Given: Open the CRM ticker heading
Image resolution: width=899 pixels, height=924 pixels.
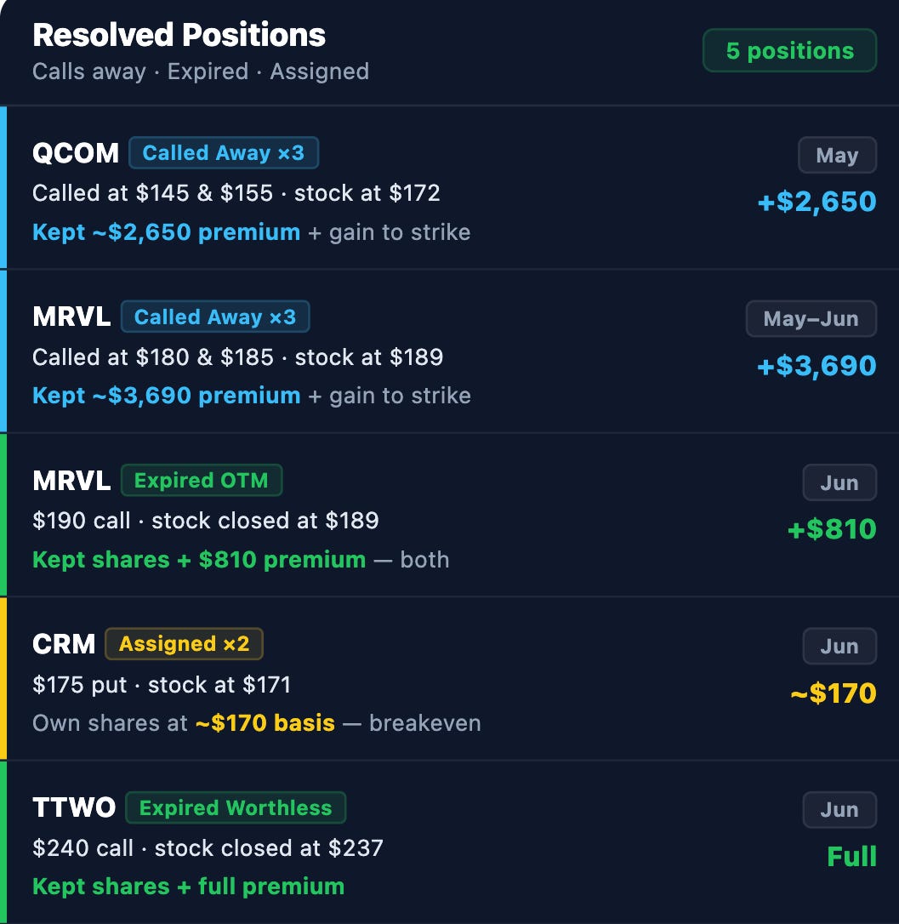Looking at the screenshot, I should [64, 644].
